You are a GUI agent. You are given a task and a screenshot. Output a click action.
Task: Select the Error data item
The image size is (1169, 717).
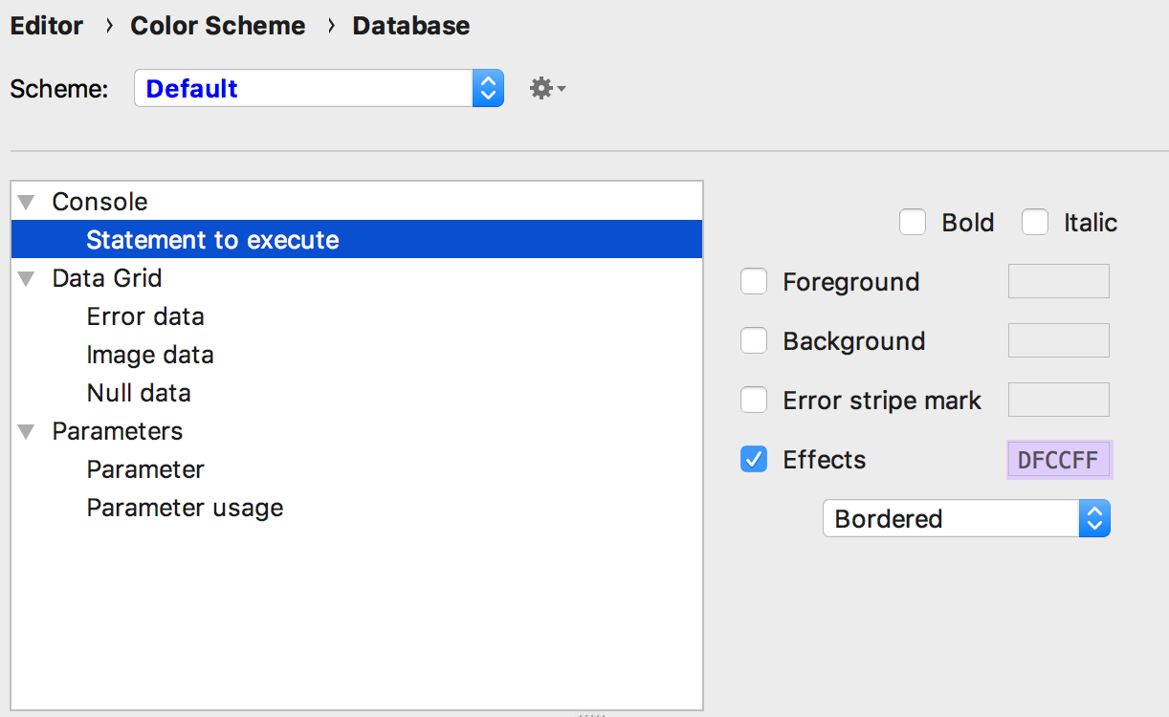tap(145, 316)
